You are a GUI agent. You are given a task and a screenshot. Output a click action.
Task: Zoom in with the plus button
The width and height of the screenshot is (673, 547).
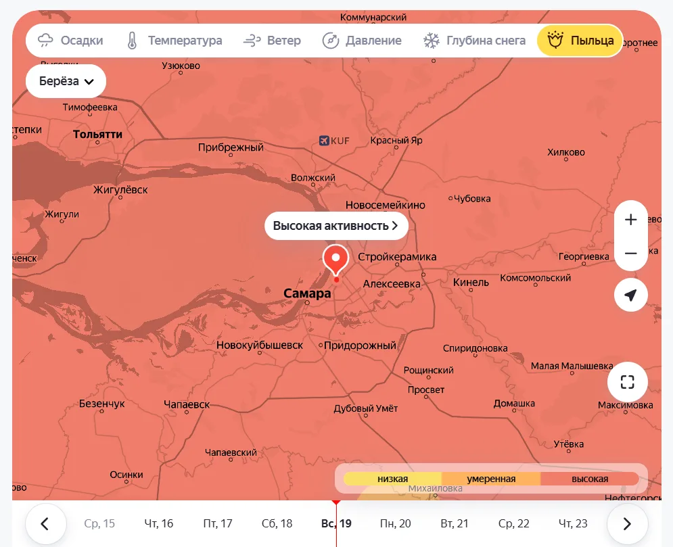point(630,220)
